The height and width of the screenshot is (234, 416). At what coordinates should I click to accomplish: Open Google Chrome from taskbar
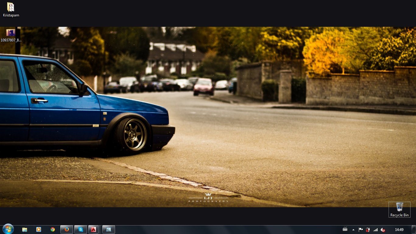53,229
